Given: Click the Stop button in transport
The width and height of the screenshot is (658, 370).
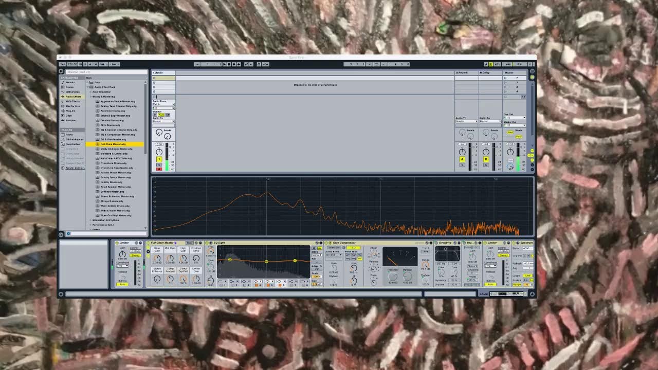Looking at the screenshot, I should [229, 64].
